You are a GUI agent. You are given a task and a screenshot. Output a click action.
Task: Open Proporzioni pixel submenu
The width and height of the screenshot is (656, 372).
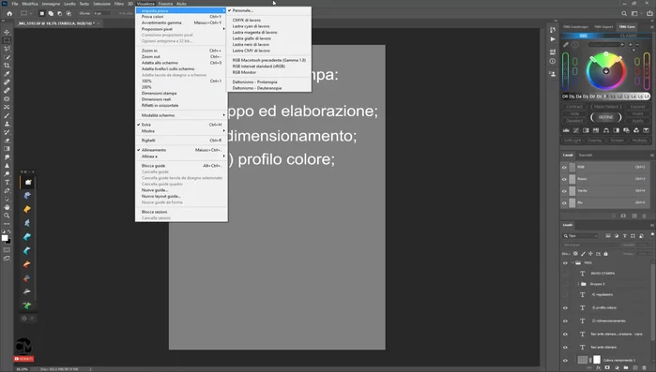[181, 29]
